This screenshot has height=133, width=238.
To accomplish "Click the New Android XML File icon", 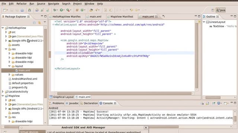I will pyautogui.click(x=48, y=10).
